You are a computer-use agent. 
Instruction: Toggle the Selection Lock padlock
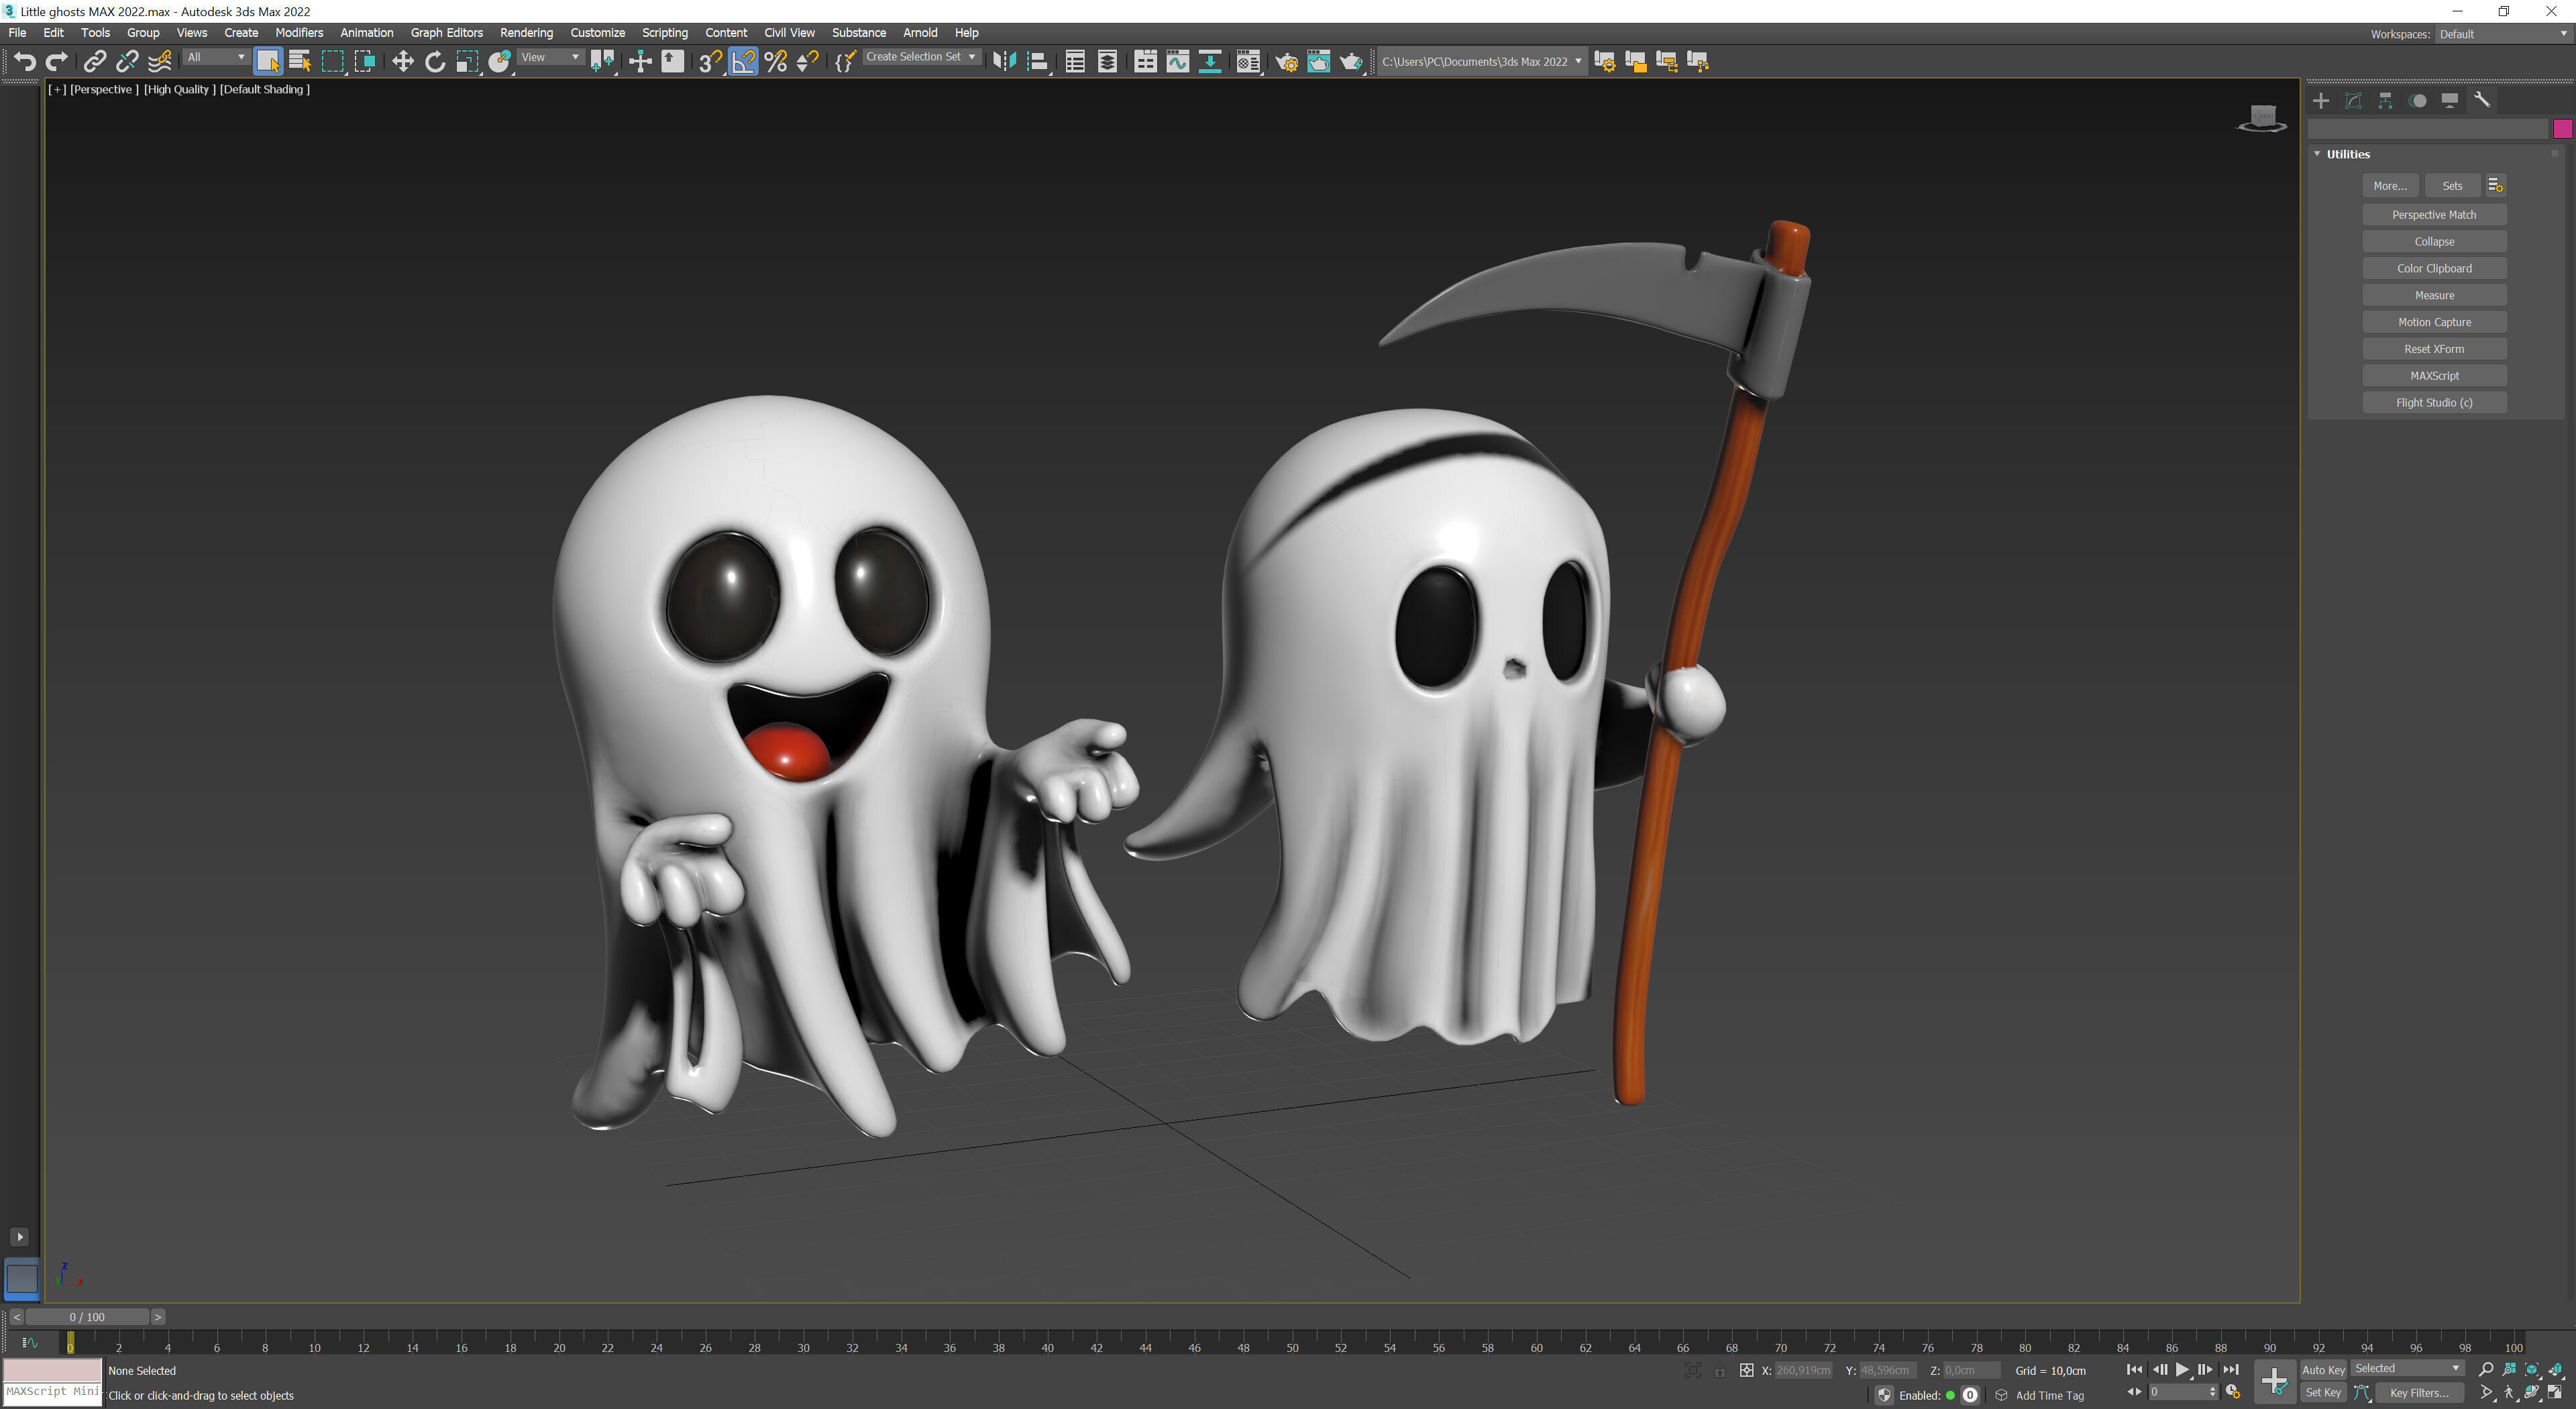(x=1719, y=1371)
